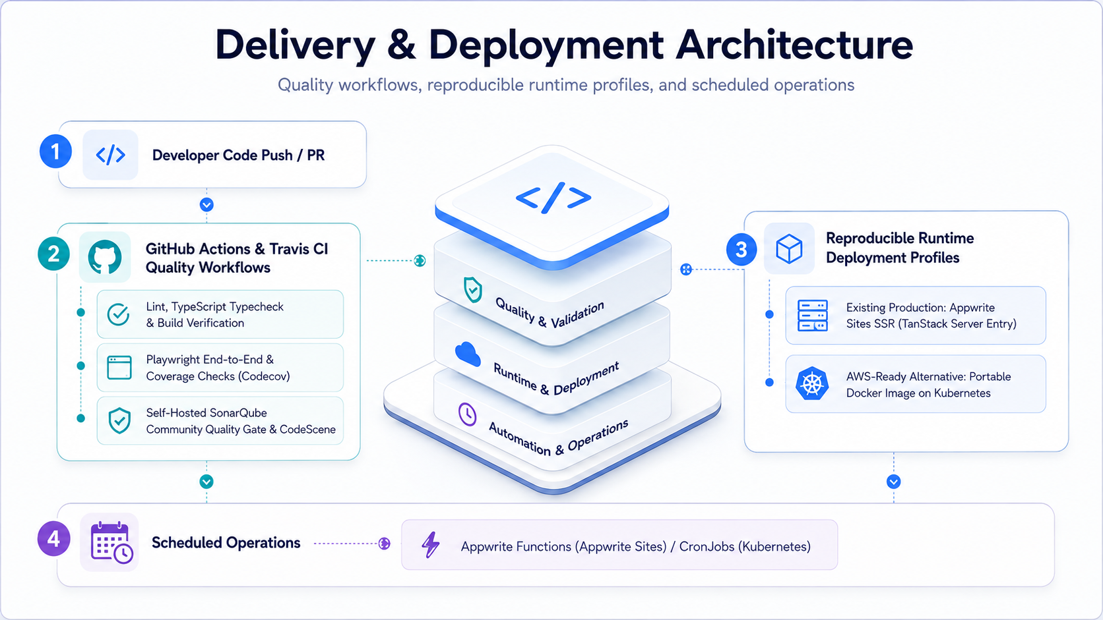Click the connector node right of the stack
The width and height of the screenshot is (1103, 620).
[x=686, y=269]
